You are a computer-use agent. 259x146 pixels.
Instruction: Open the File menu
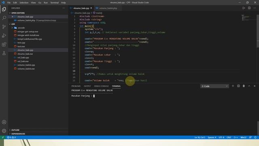[9, 3]
